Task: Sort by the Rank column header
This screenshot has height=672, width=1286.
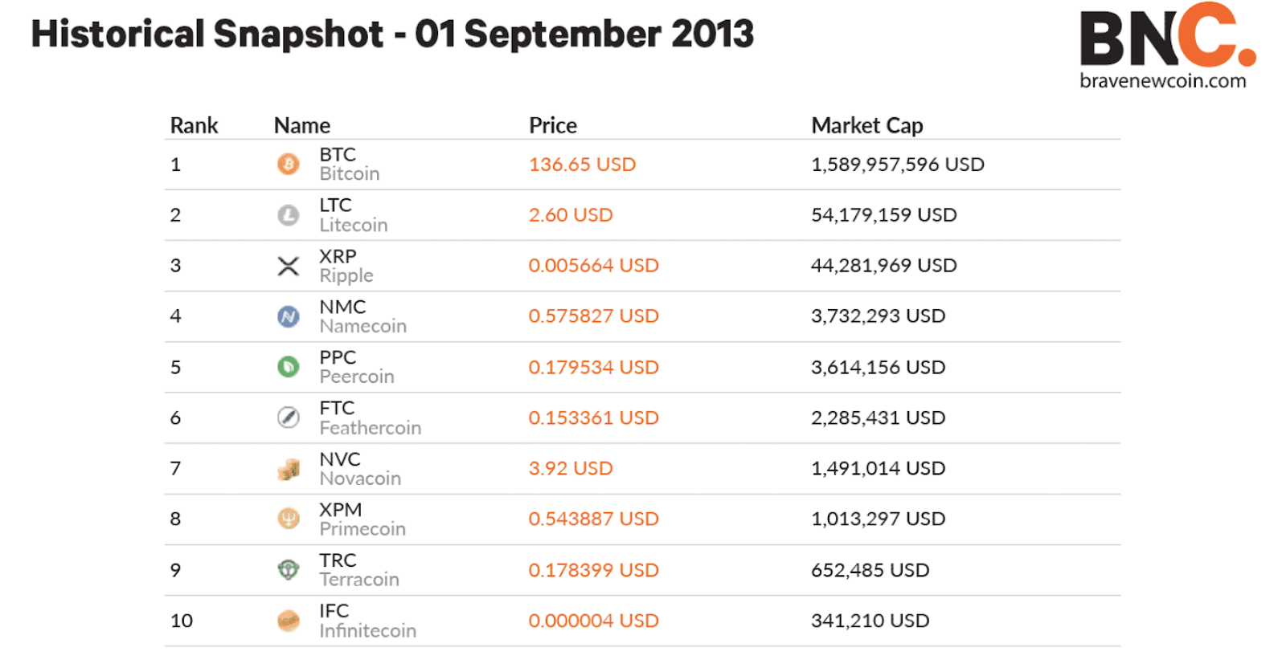Action: (x=194, y=126)
